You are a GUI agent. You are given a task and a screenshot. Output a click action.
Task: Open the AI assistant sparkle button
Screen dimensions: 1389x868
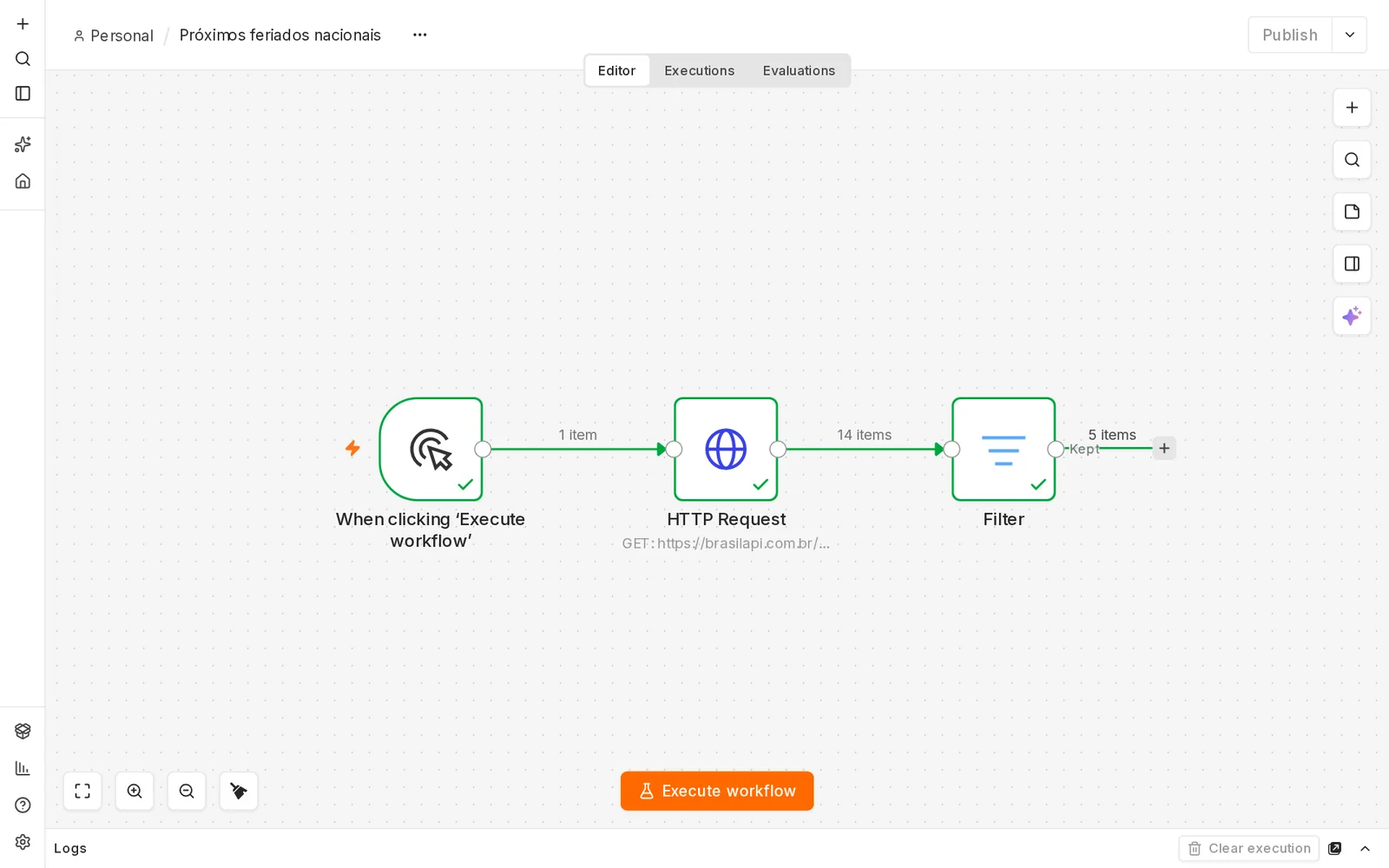[1352, 316]
